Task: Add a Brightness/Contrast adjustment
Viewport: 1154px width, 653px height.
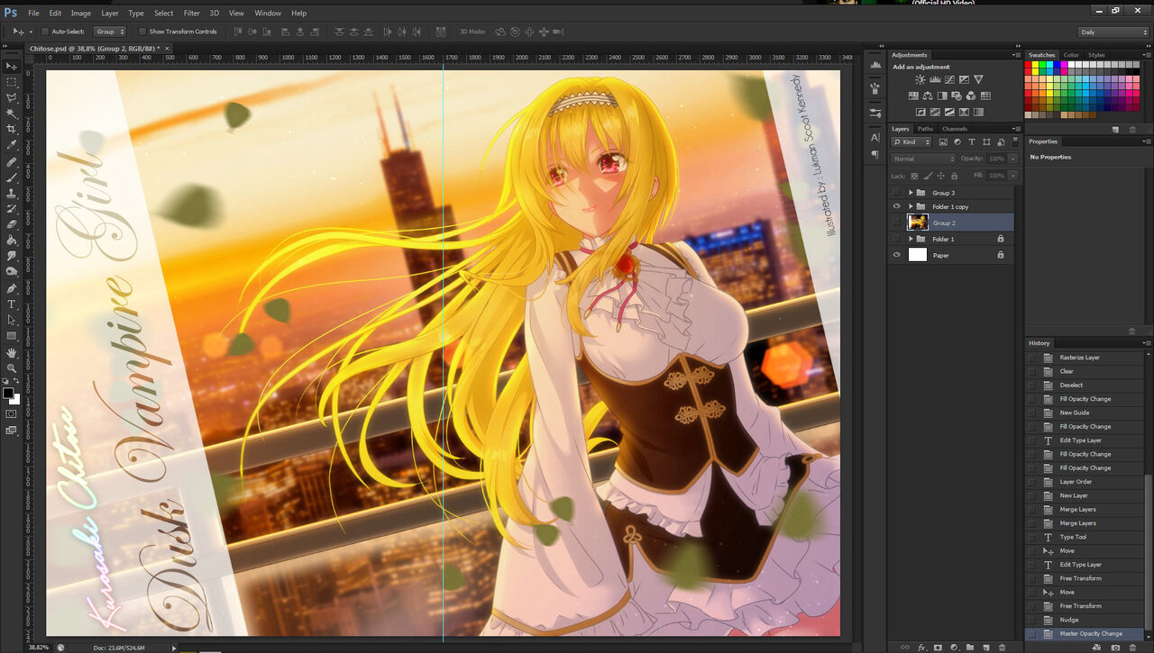Action: [x=920, y=80]
